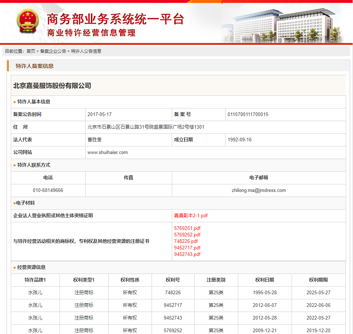Click rights date 2009-12-21
The width and height of the screenshot is (353, 334).
pos(265,330)
